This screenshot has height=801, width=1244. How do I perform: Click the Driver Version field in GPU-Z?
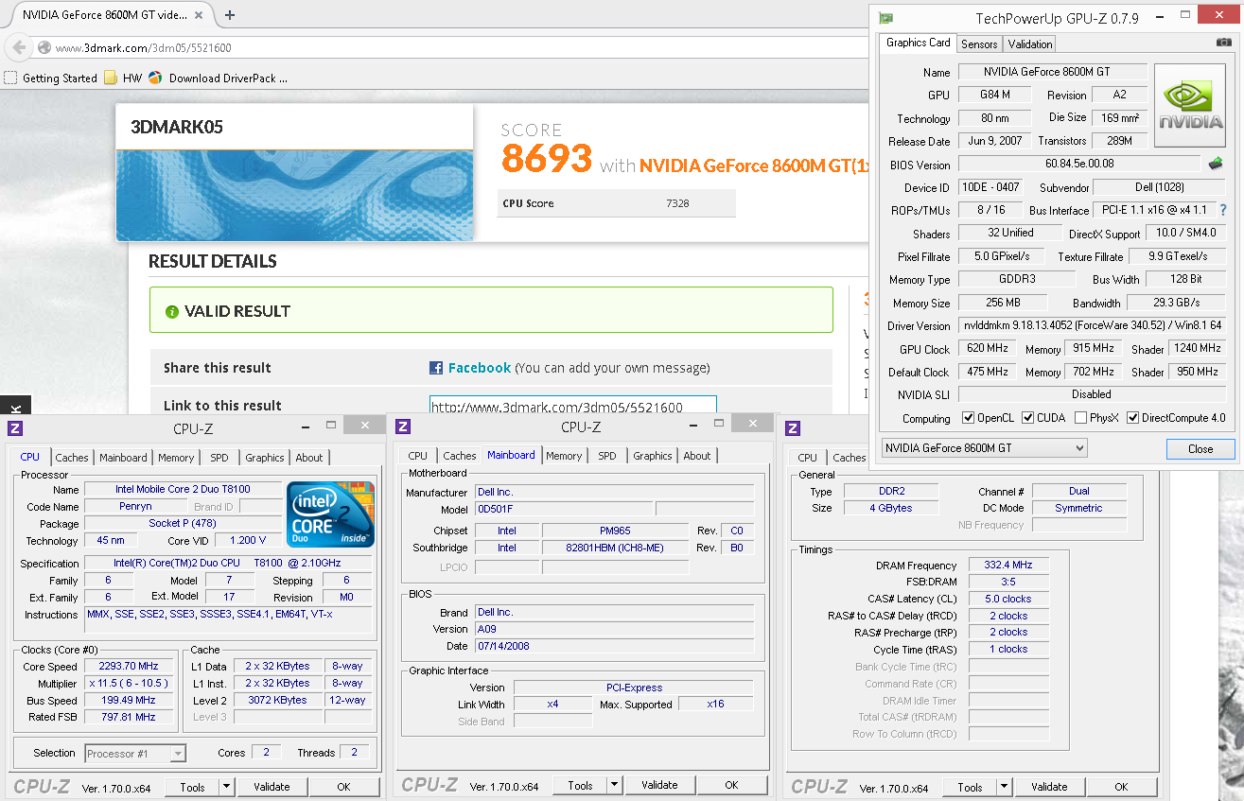click(x=1094, y=325)
